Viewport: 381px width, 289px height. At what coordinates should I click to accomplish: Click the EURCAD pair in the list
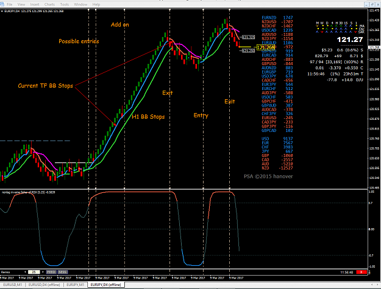pos(269,55)
